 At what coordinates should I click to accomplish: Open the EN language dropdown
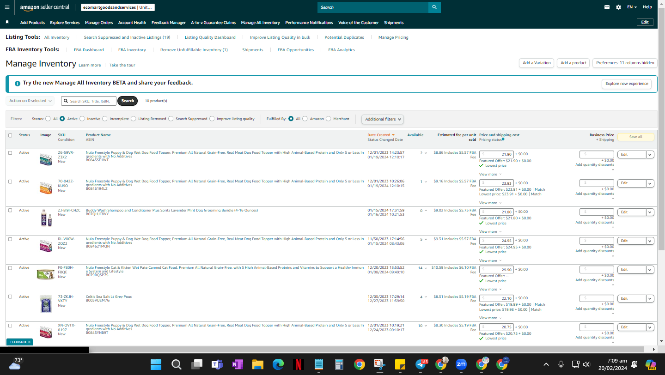632,7
